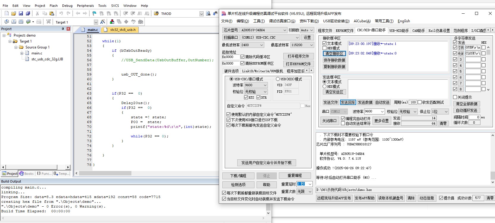Click the 发送数据 button
495x223 pixels.
[365, 102]
